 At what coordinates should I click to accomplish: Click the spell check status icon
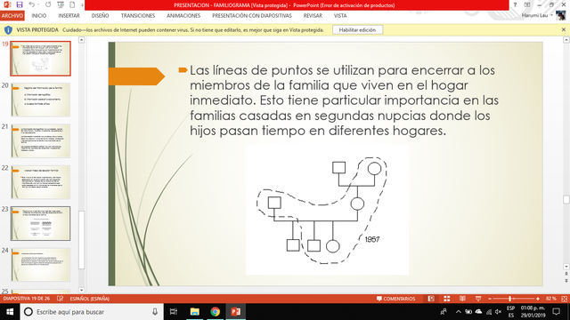[60, 299]
